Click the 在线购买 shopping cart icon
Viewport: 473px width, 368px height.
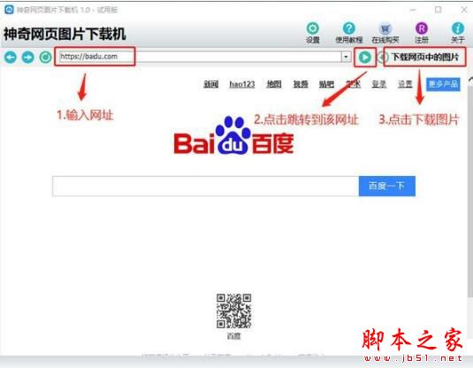point(385,28)
